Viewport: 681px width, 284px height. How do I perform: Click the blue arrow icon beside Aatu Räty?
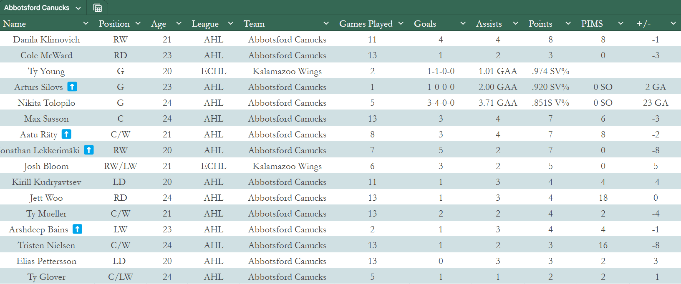click(x=66, y=134)
